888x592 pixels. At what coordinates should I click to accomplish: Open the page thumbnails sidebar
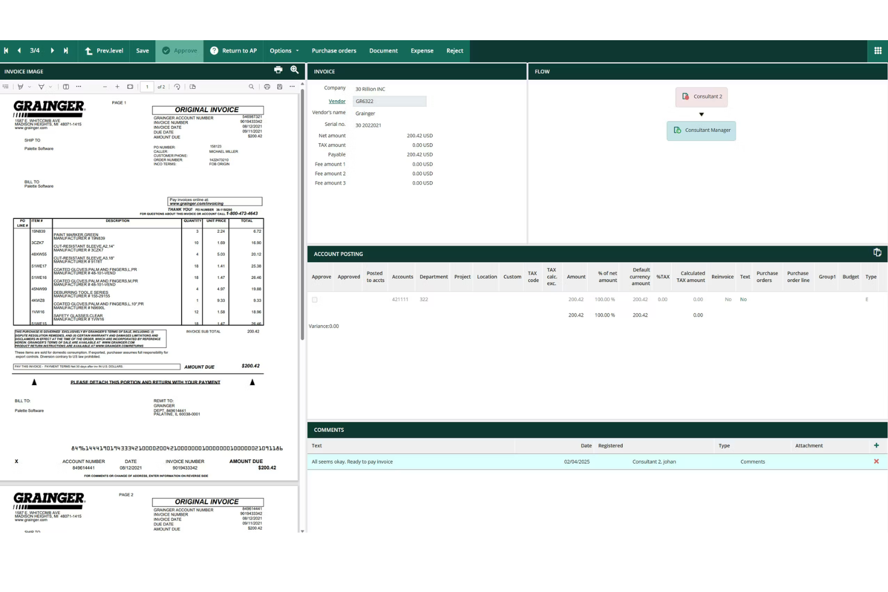[5, 86]
